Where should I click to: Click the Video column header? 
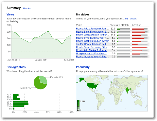point(79,25)
